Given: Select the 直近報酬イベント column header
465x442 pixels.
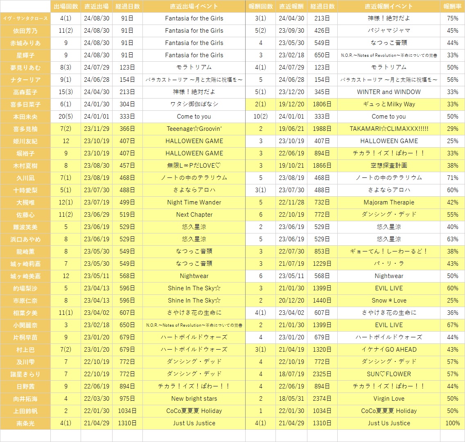Looking at the screenshot, I should (x=389, y=6).
